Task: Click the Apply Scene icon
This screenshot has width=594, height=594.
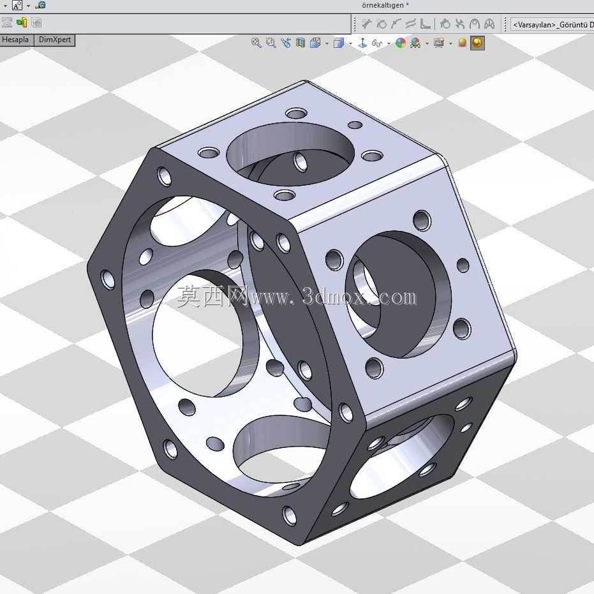Action: click(x=415, y=43)
